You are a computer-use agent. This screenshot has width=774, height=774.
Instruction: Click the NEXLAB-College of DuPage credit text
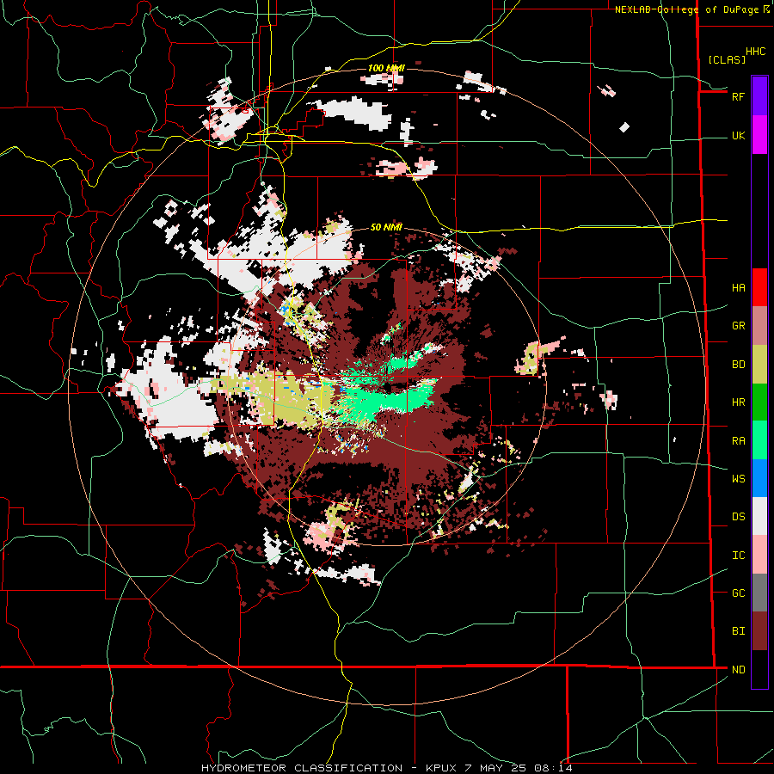(x=686, y=9)
